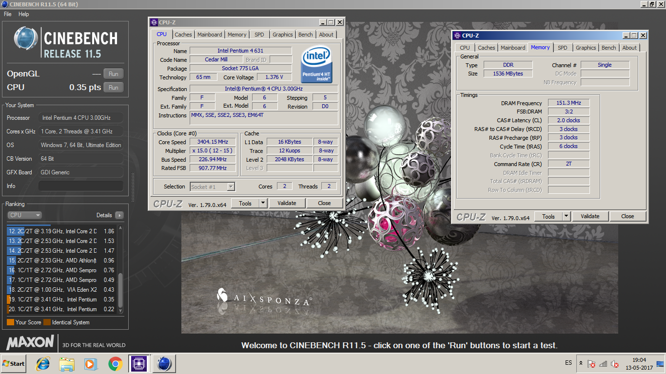Click the Info input field
Screen dimensions: 666x374
(81, 186)
